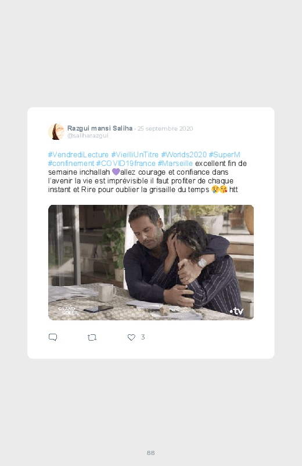
Task: Click the crying face emoji
Action: [x=215, y=189]
